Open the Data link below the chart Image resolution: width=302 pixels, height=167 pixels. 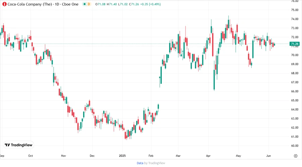click(140, 163)
